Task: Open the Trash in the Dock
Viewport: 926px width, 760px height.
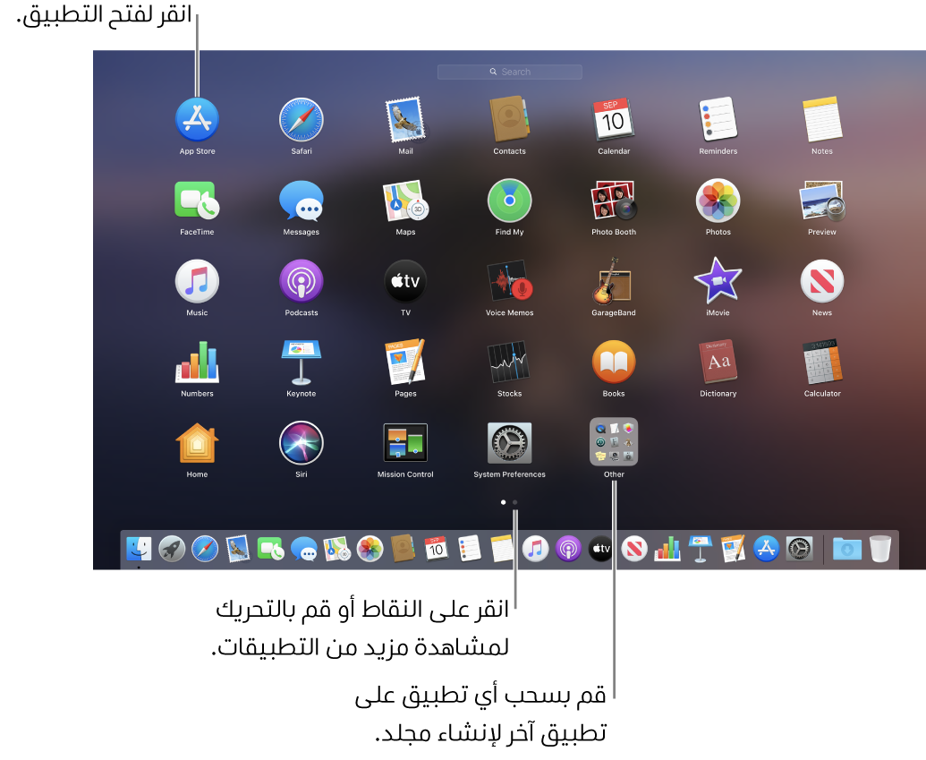Action: [x=880, y=549]
